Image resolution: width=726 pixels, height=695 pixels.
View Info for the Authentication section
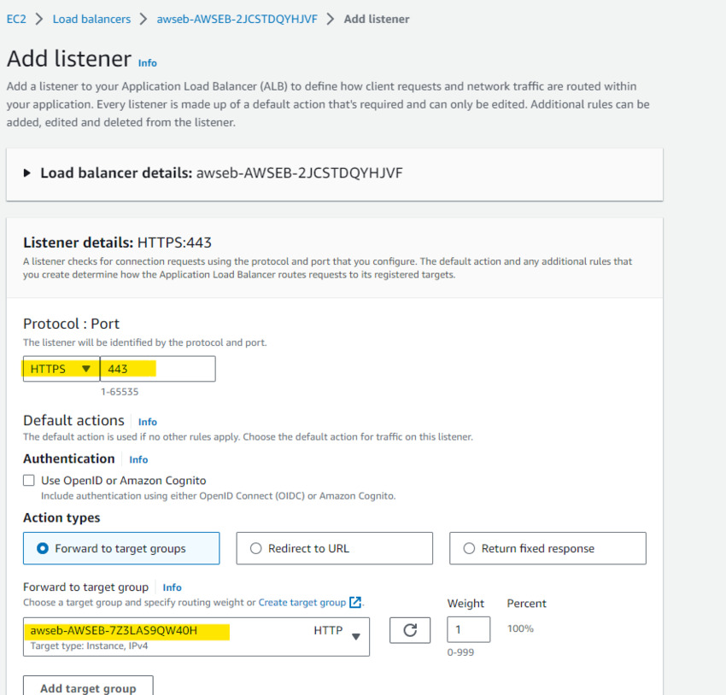point(138,459)
